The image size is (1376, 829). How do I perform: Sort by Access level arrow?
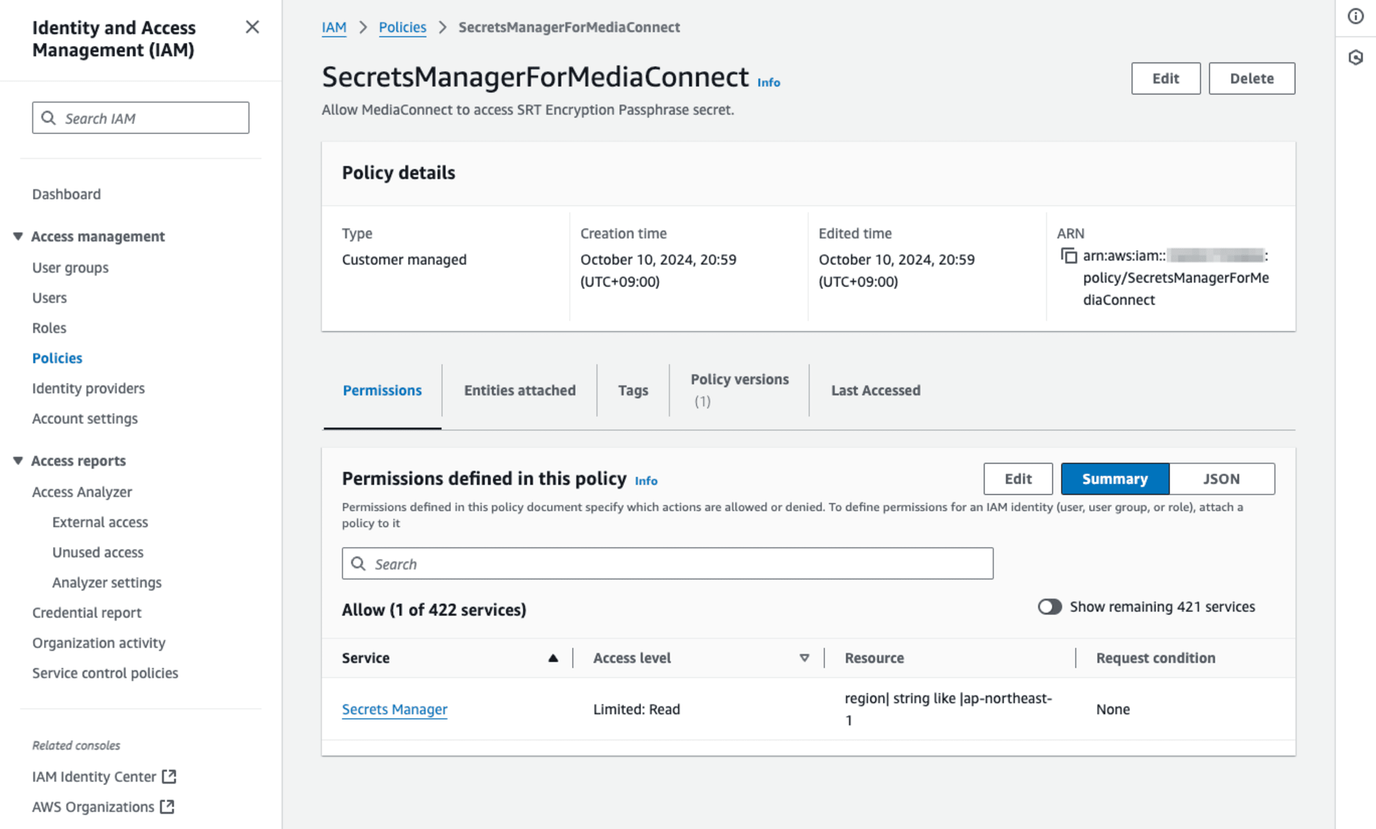point(804,658)
